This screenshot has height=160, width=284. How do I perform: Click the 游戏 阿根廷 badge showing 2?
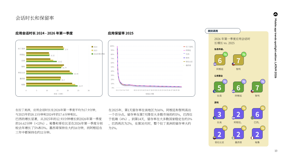point(238,114)
